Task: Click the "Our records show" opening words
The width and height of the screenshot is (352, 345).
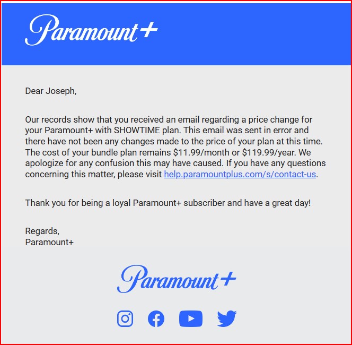Action: [x=59, y=119]
